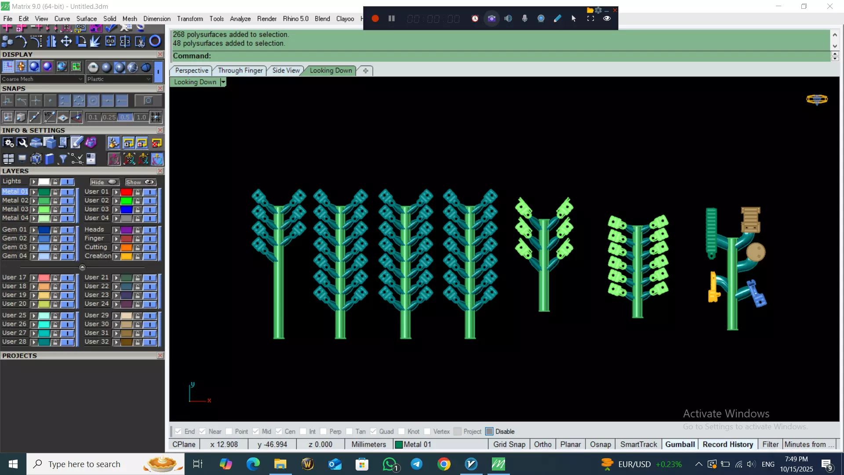
Task: Toggle the Project osnap checkbox
Action: [458, 431]
